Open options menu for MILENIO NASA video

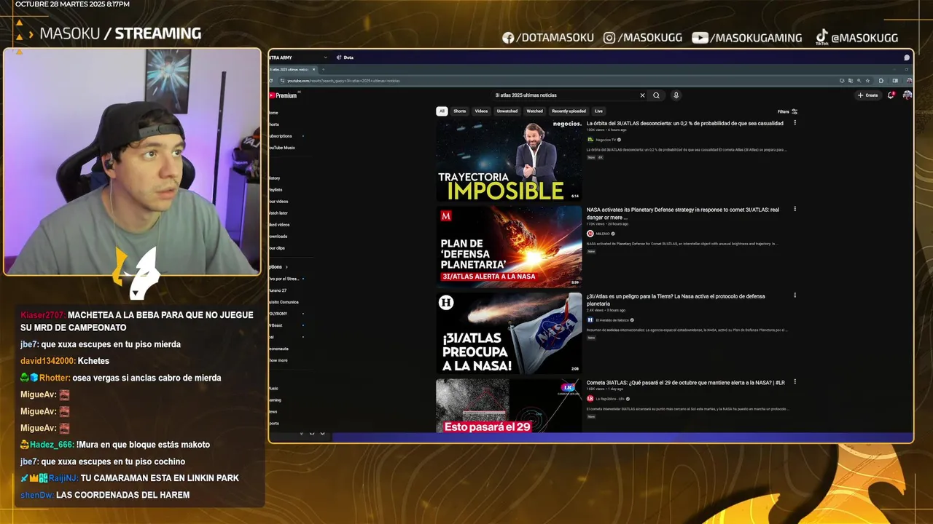795,210
